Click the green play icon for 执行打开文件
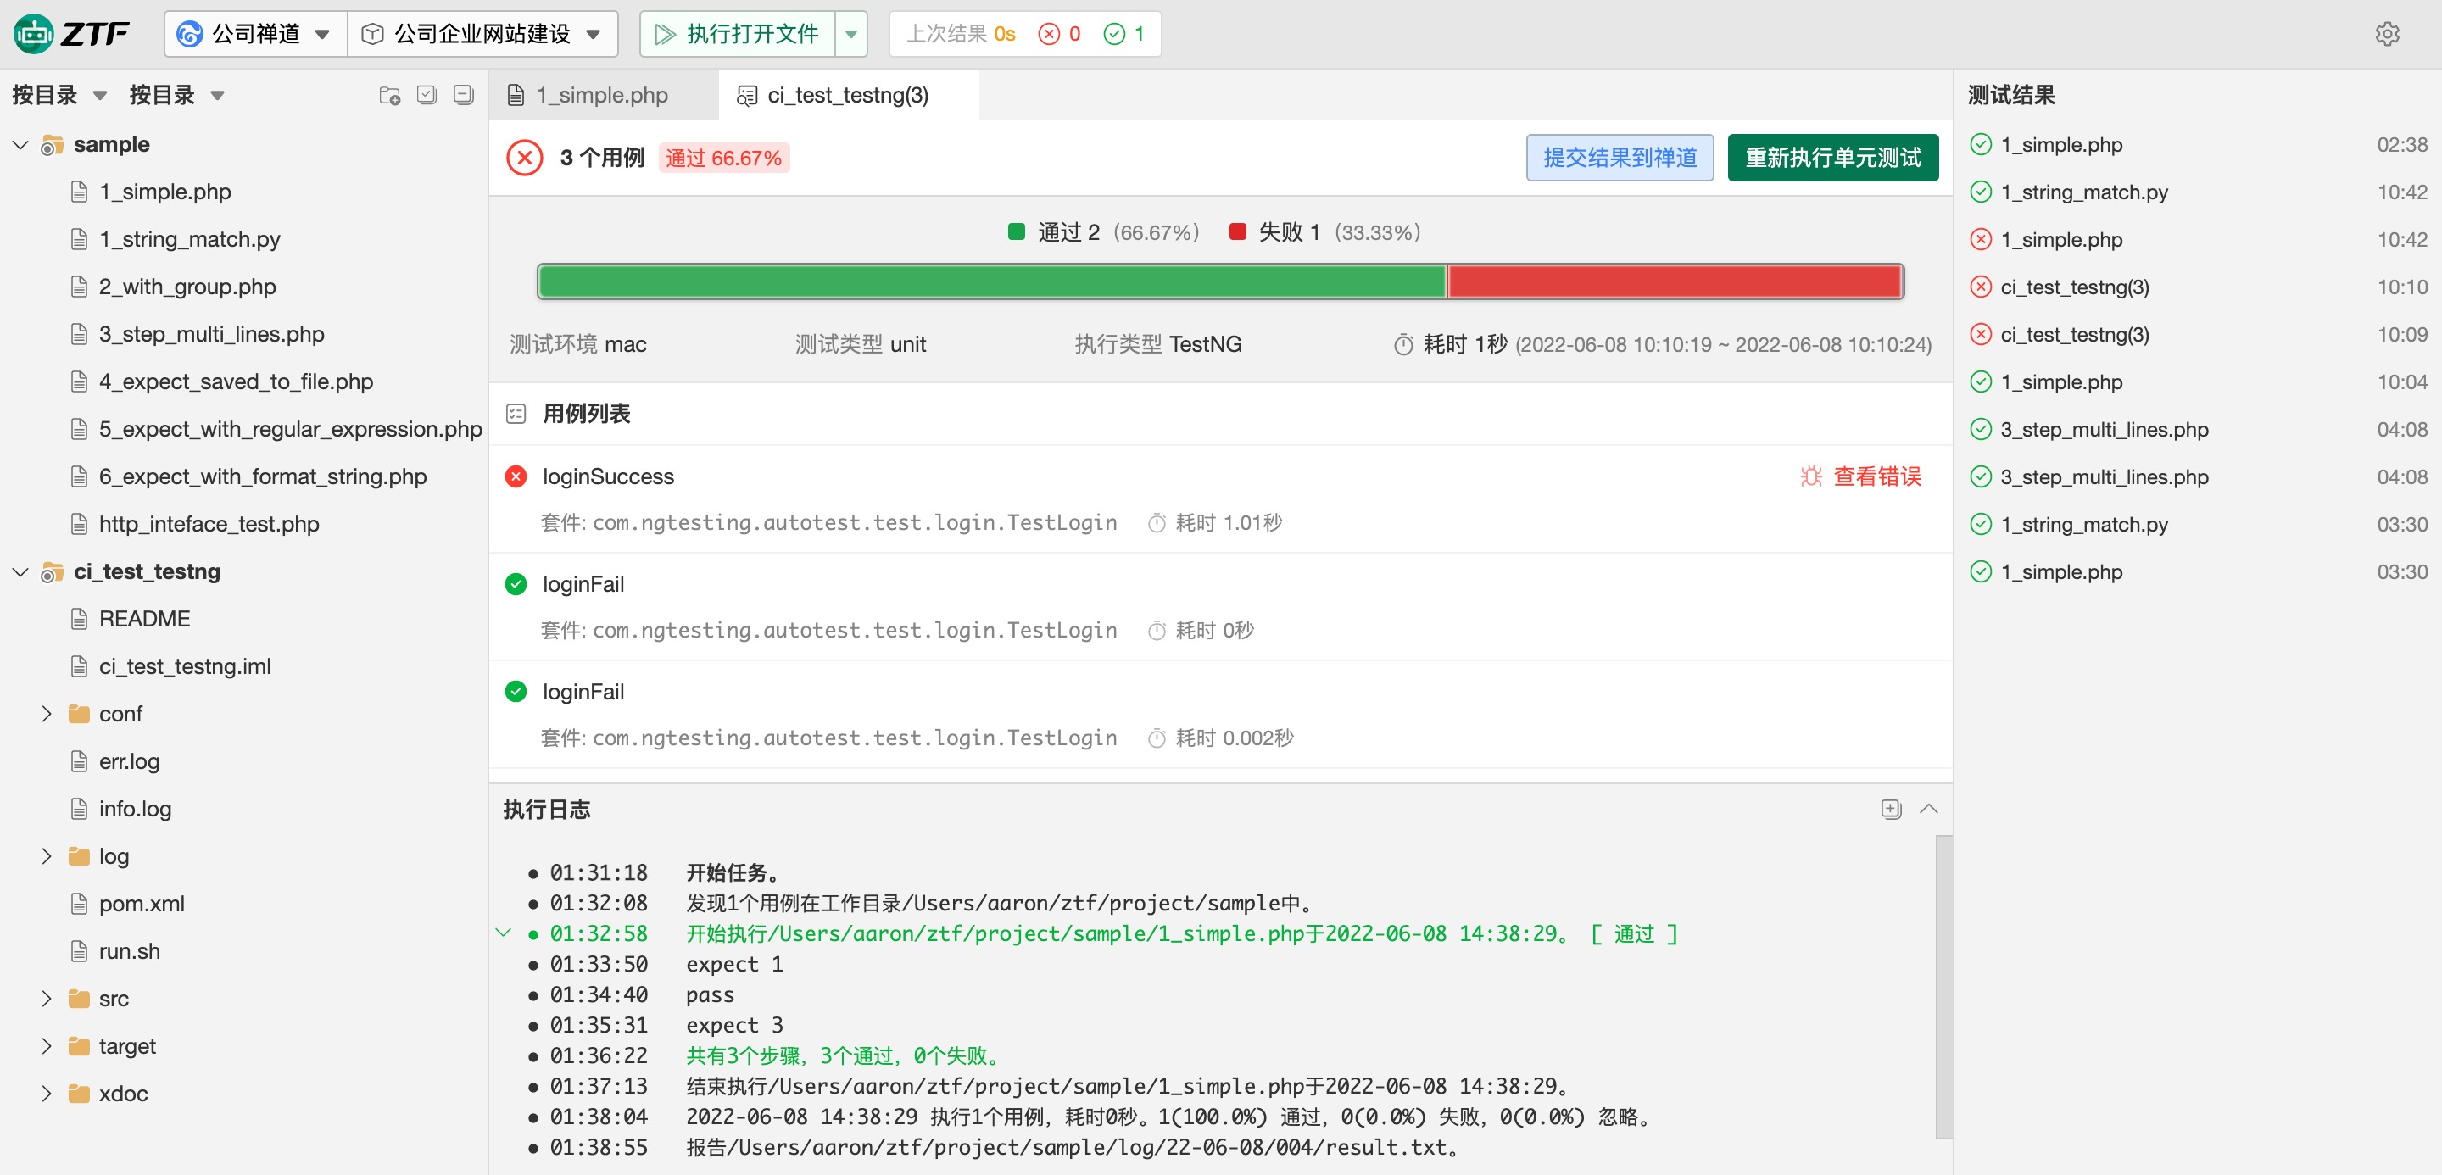Screen dimensions: 2442x1175 [x=665, y=34]
